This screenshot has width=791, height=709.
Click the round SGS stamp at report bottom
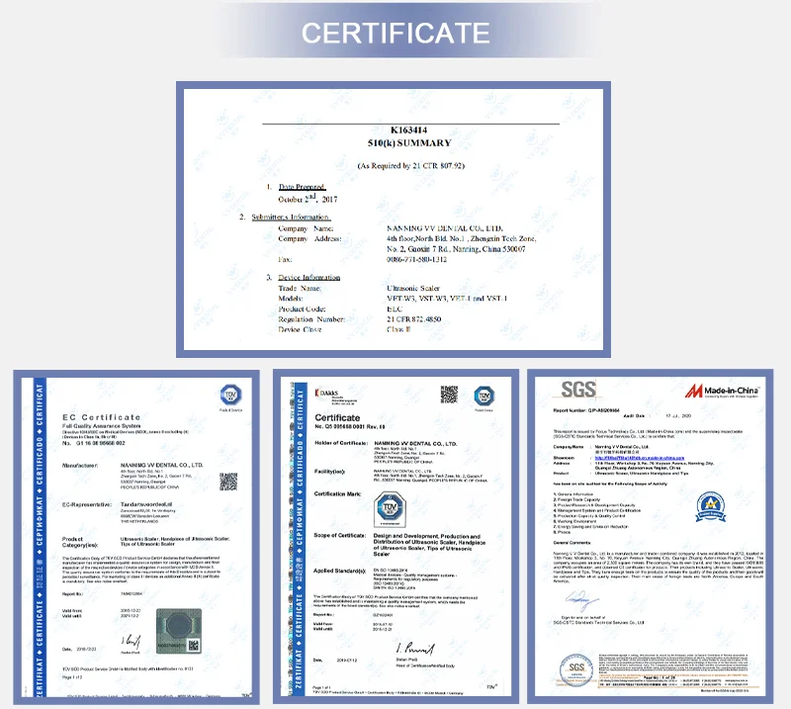(576, 669)
